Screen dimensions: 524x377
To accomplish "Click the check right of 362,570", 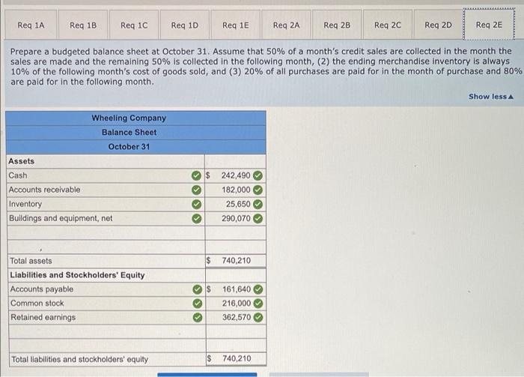I will (x=258, y=317).
